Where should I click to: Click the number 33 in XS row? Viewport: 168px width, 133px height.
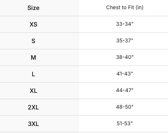119,24
